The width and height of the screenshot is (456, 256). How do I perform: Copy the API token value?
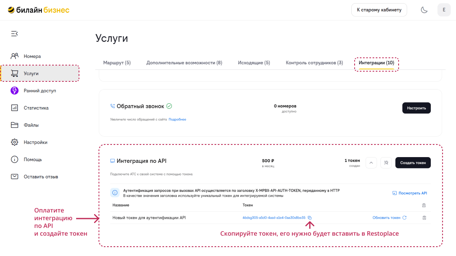pyautogui.click(x=310, y=217)
